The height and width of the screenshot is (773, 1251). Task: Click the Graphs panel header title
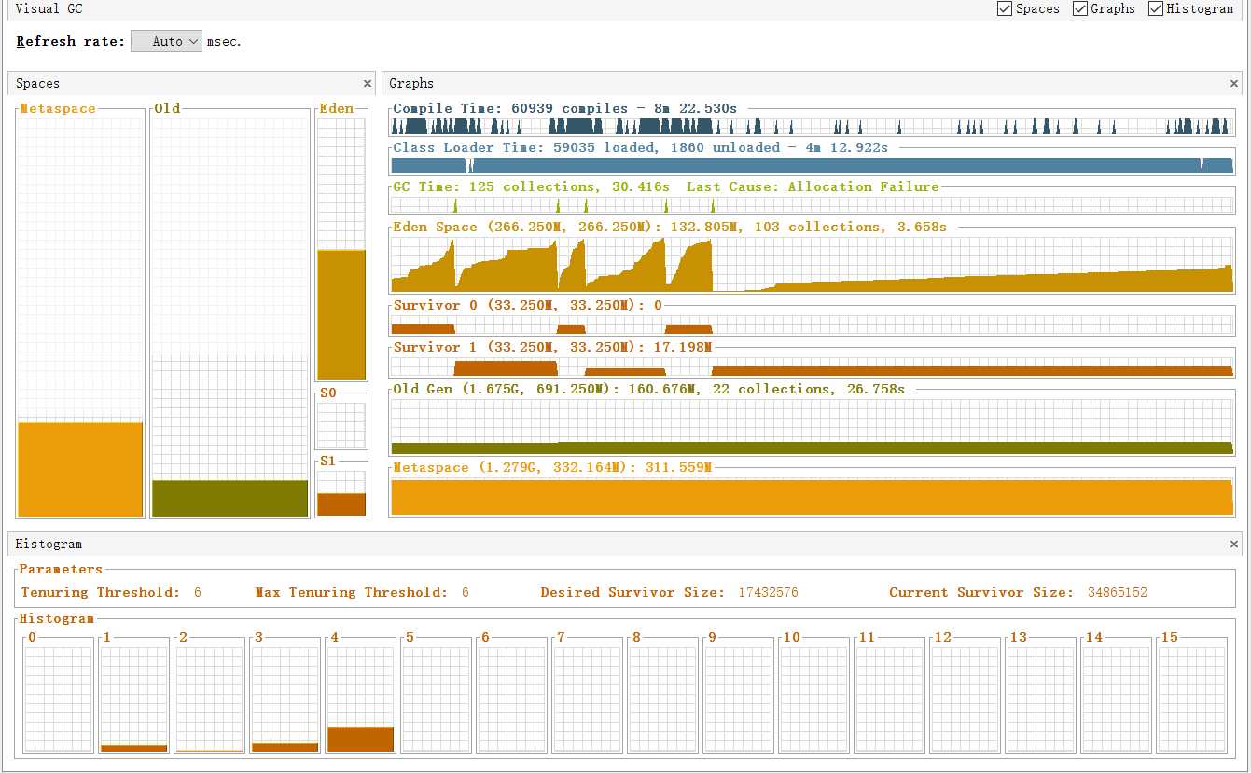pos(411,83)
